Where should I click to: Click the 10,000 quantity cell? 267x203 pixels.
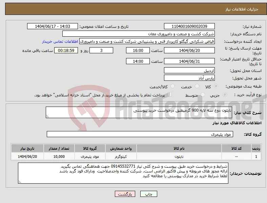pos(59,156)
